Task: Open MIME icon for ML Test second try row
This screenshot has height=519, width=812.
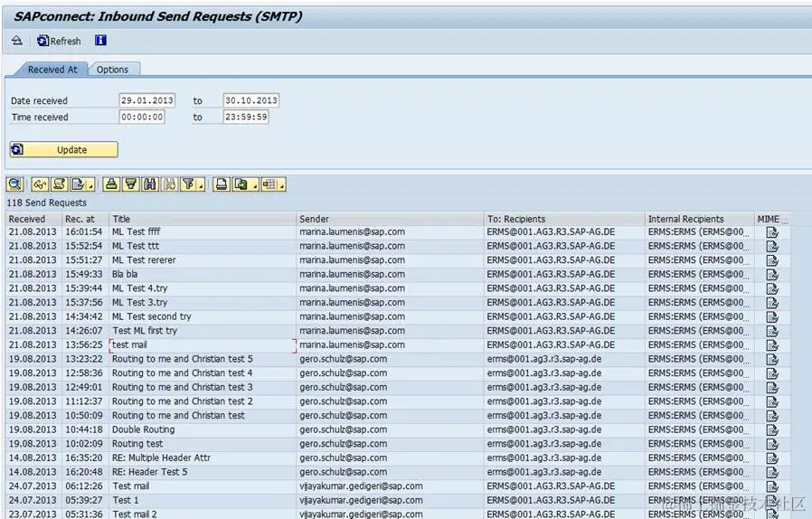Action: 772,316
